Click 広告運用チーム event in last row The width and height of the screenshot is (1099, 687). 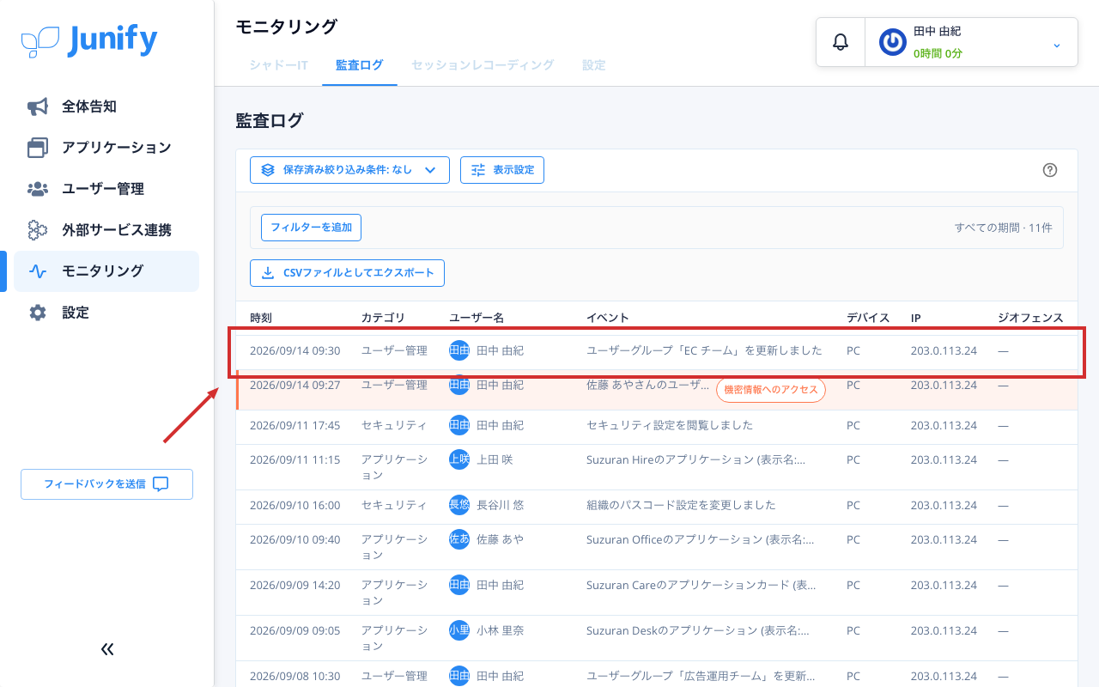702,676
